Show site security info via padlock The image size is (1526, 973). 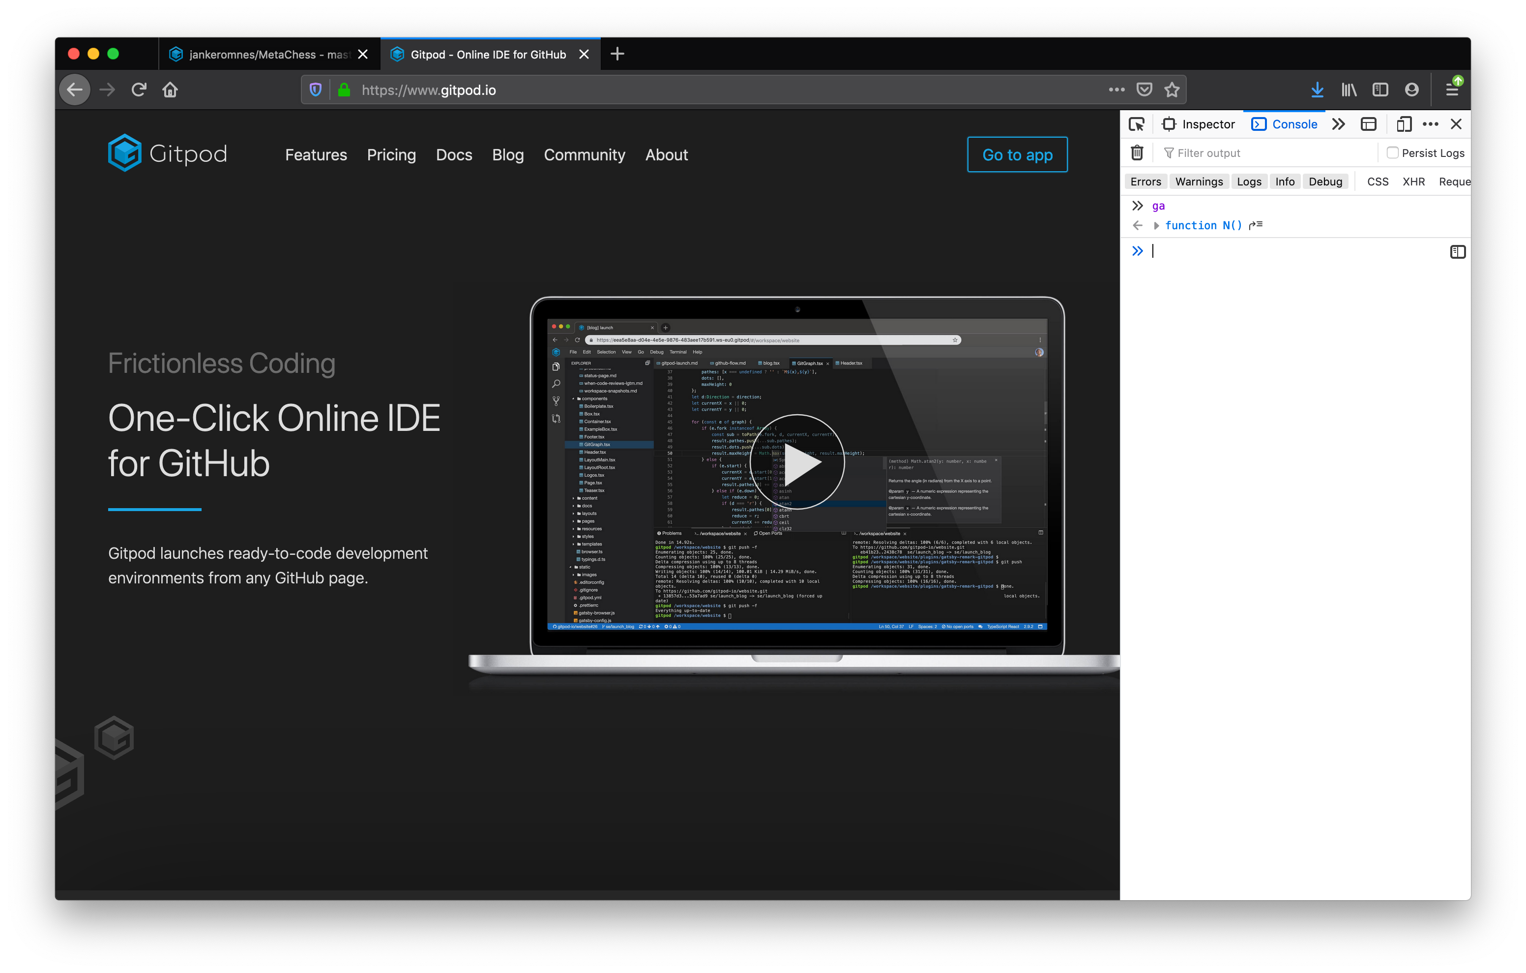344,90
